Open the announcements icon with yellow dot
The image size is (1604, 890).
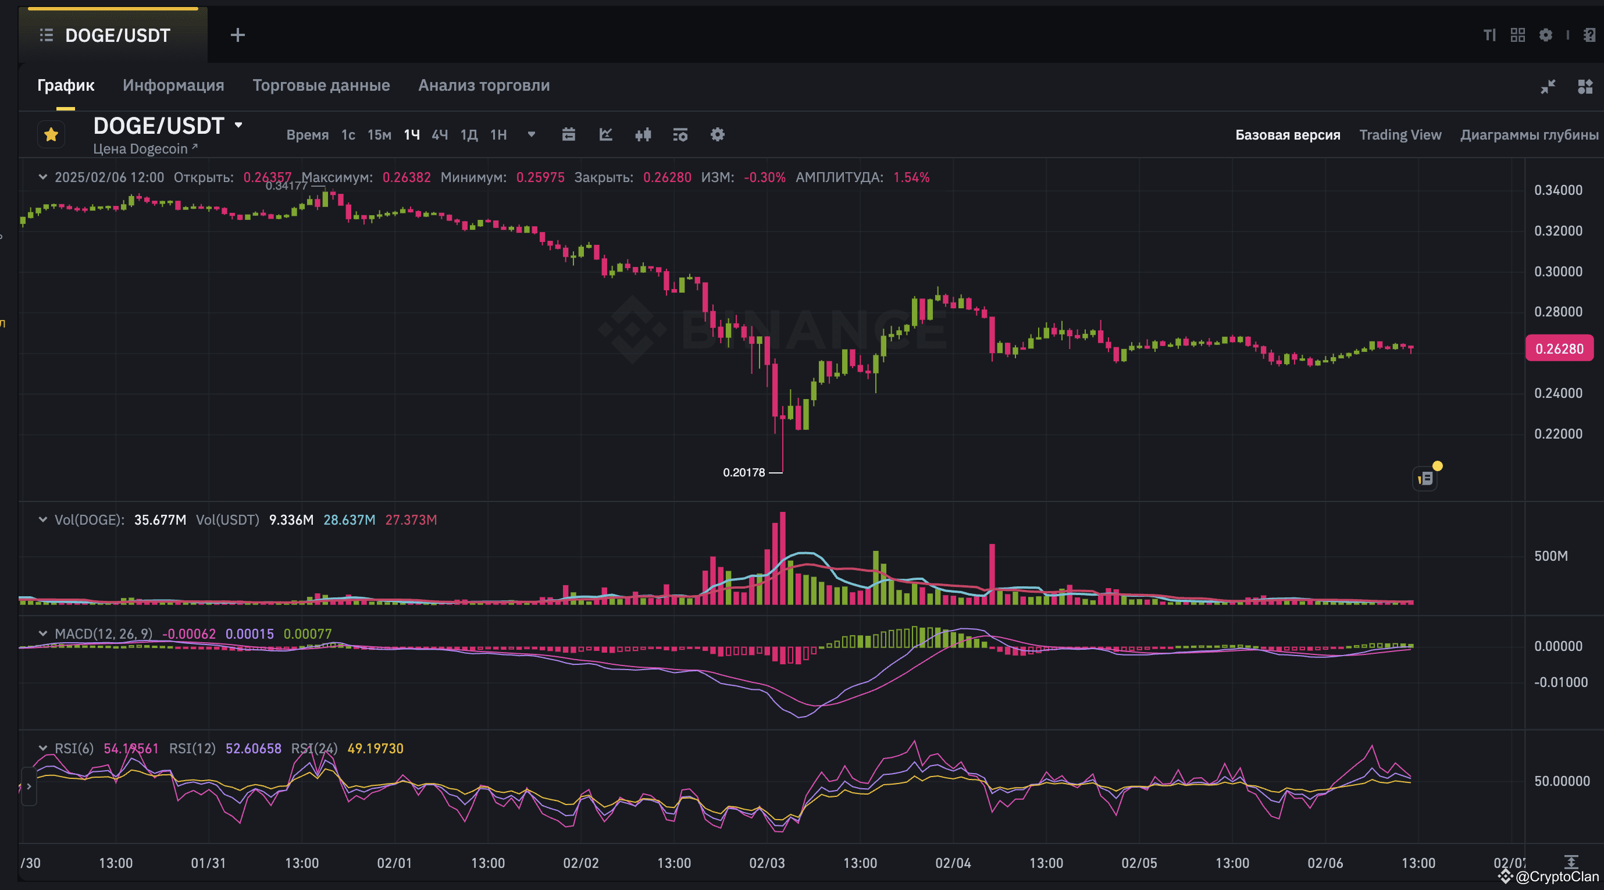pos(1425,477)
